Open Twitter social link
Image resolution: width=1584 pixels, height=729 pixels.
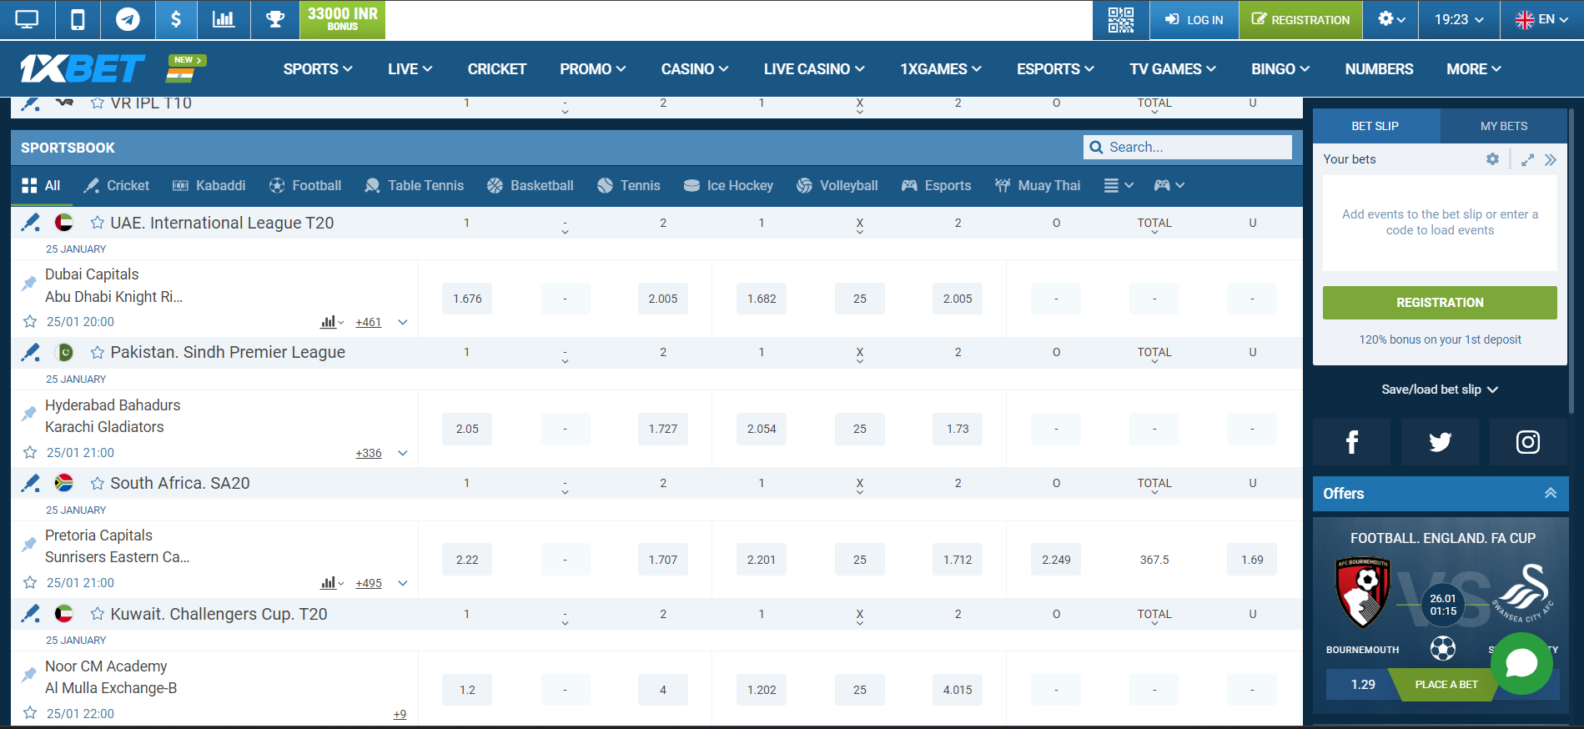pyautogui.click(x=1440, y=442)
